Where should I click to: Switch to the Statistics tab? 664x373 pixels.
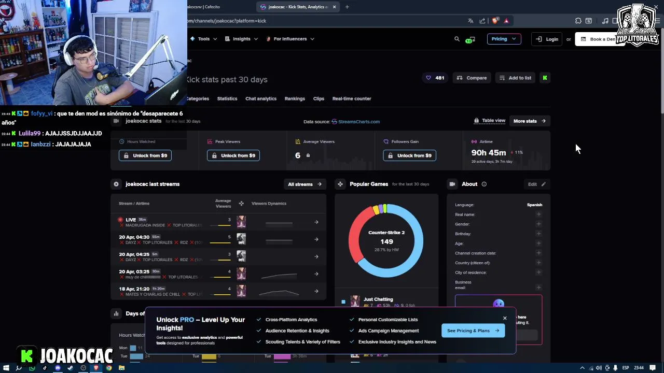227,98
